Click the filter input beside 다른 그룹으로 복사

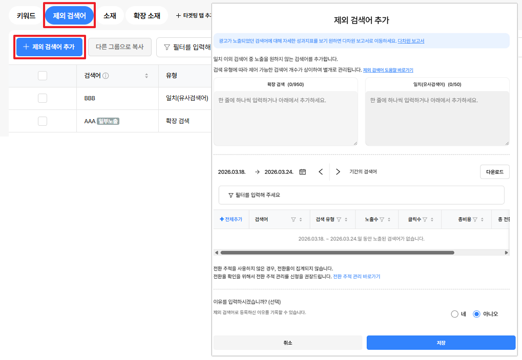(x=184, y=47)
